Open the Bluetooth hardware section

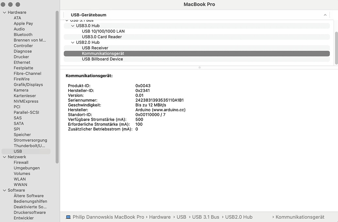23,34
